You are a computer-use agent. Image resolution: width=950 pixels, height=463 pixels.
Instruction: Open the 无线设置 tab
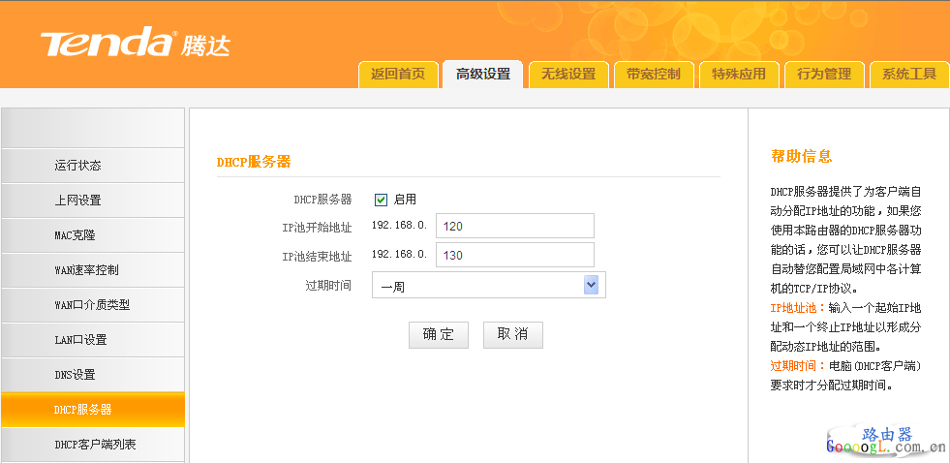click(568, 75)
